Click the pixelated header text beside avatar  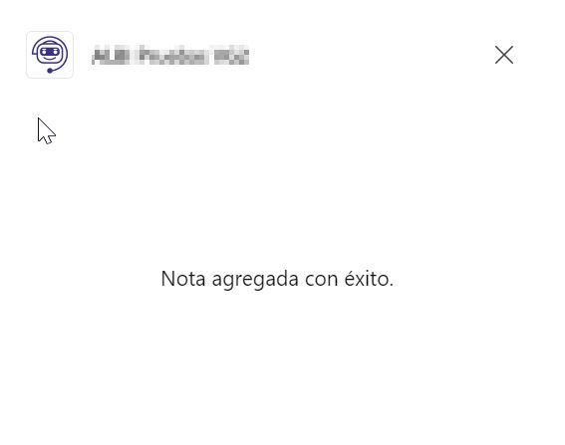coord(170,55)
